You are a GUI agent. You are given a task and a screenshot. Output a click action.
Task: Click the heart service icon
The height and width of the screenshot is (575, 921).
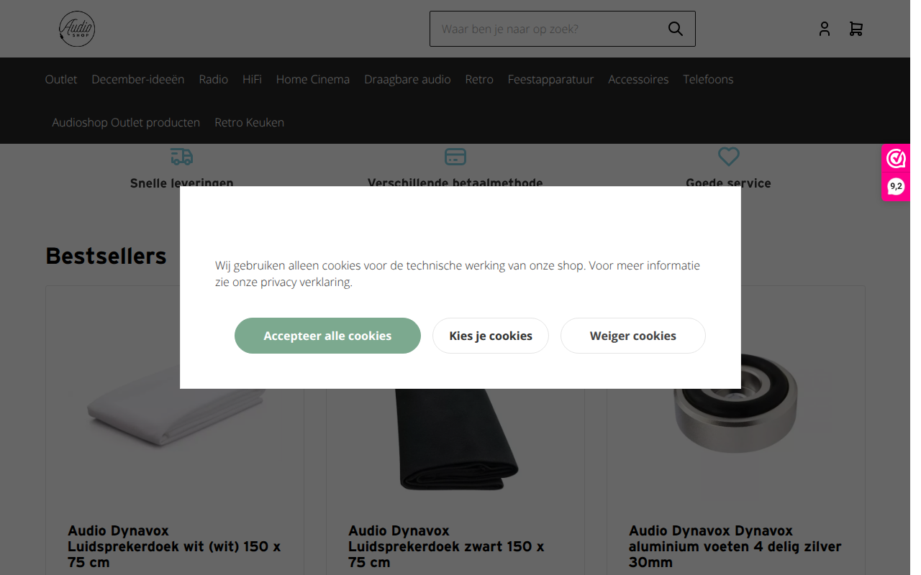coord(729,156)
